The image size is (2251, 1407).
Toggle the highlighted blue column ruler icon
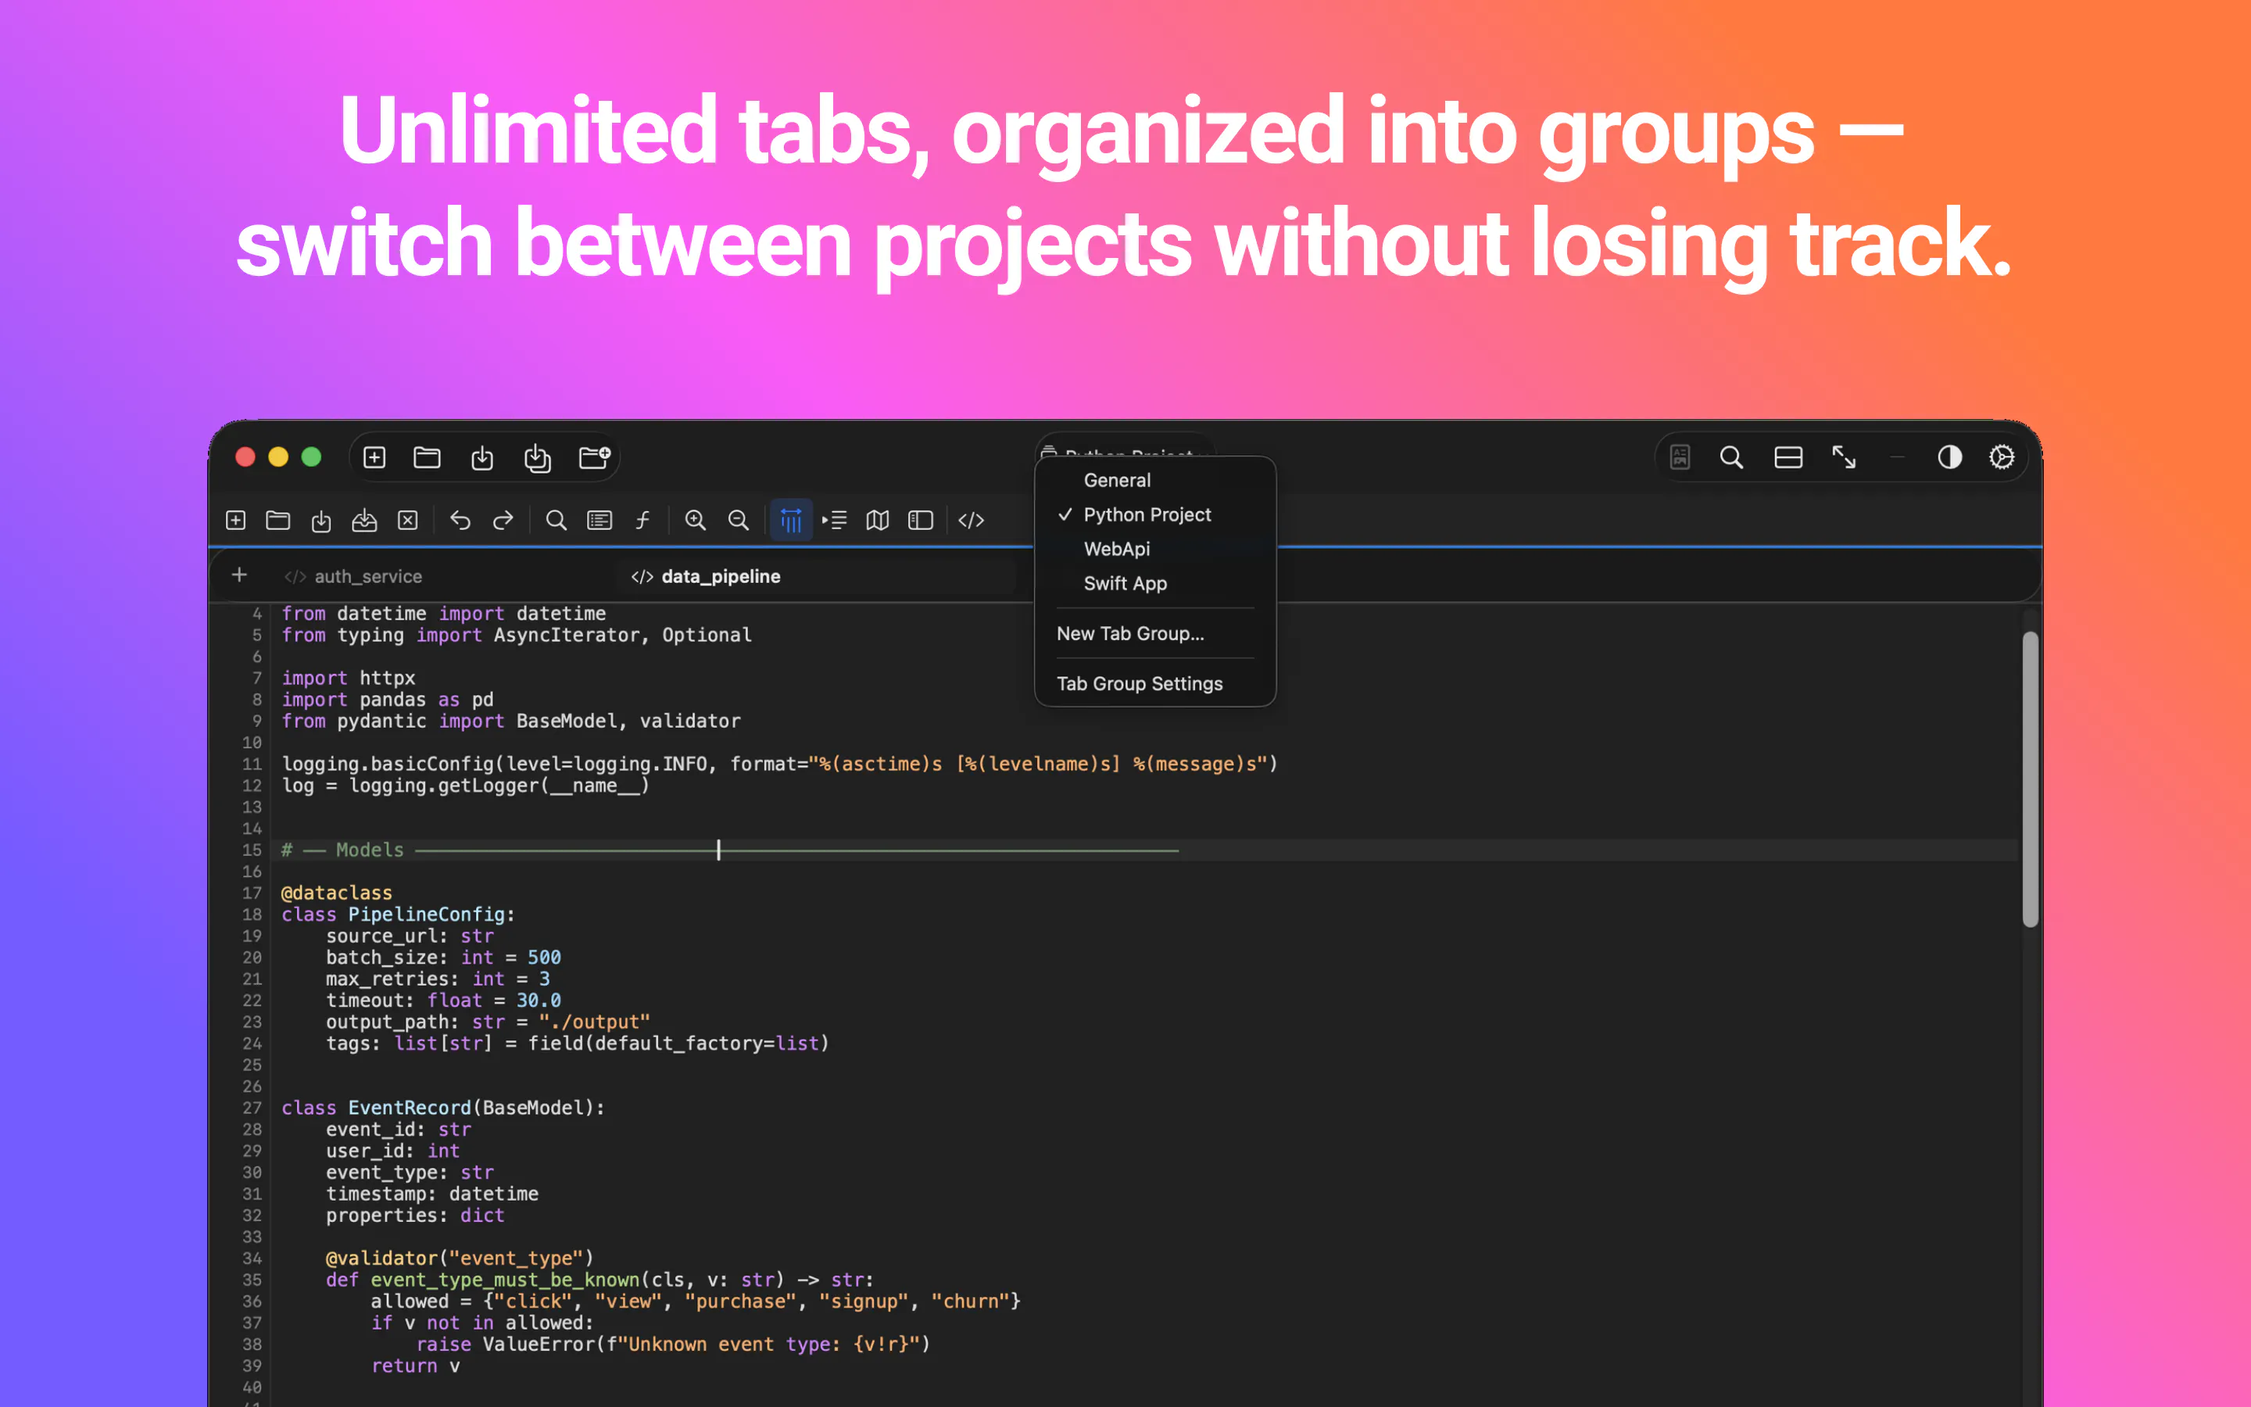pyautogui.click(x=792, y=520)
